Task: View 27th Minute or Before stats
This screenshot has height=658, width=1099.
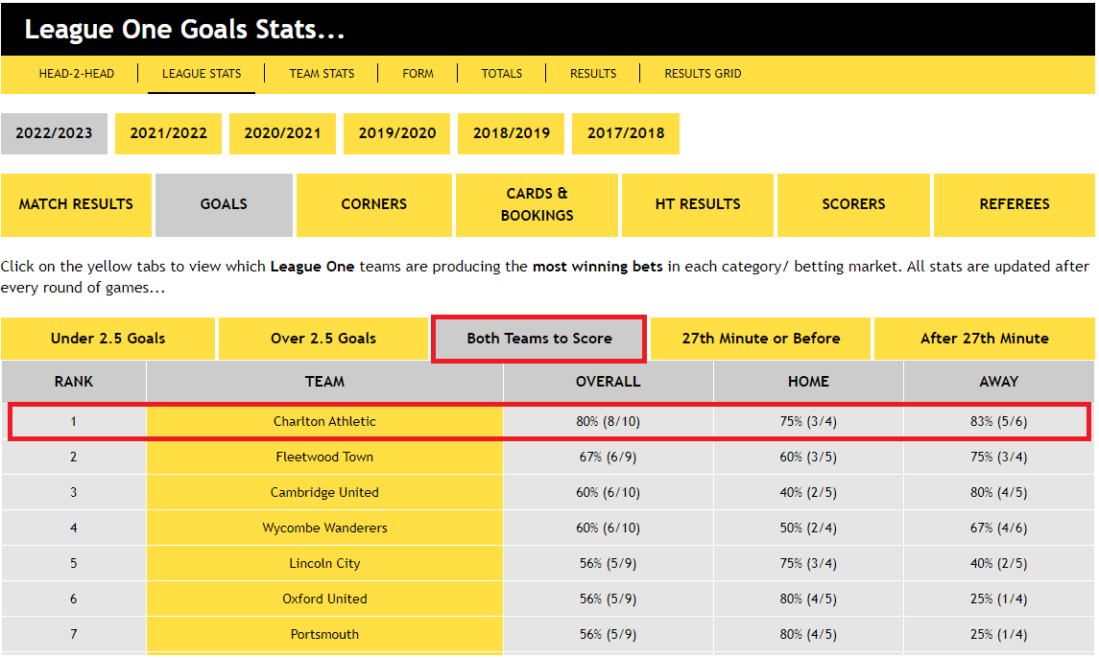Action: tap(759, 338)
